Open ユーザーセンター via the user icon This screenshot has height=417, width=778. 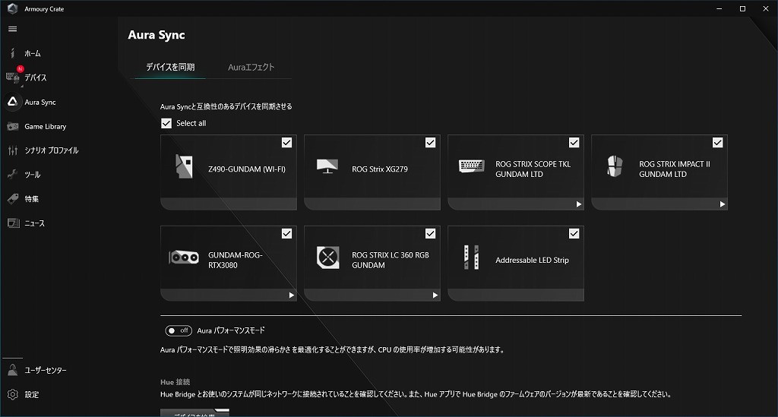(x=13, y=370)
